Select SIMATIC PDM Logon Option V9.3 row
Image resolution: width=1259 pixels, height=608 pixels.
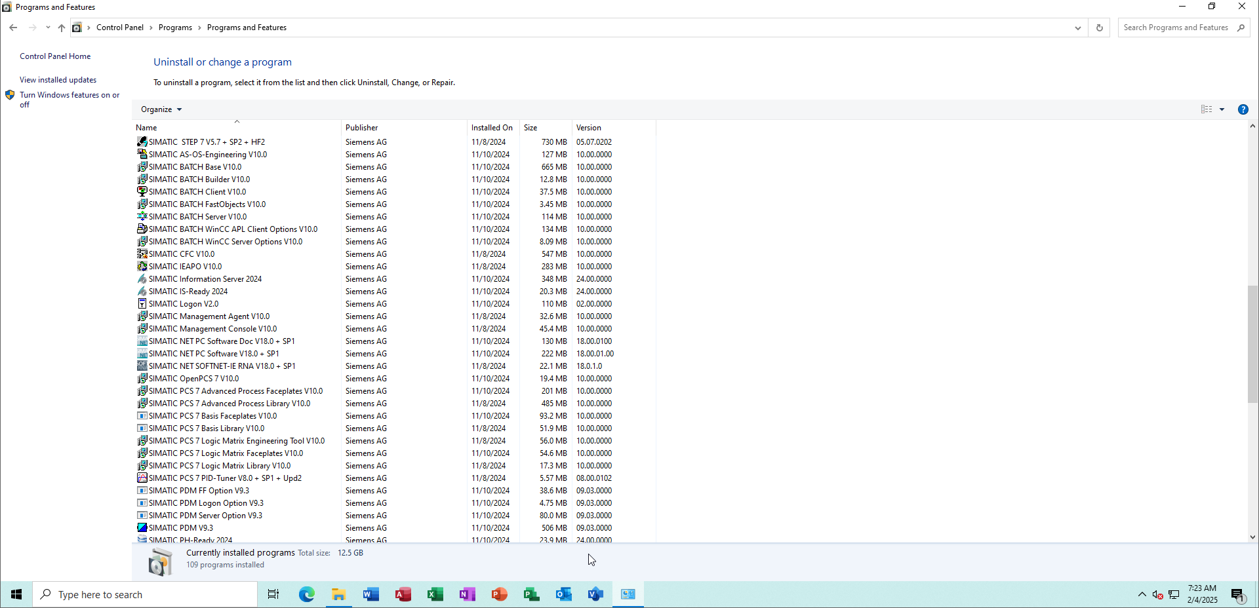(393, 503)
